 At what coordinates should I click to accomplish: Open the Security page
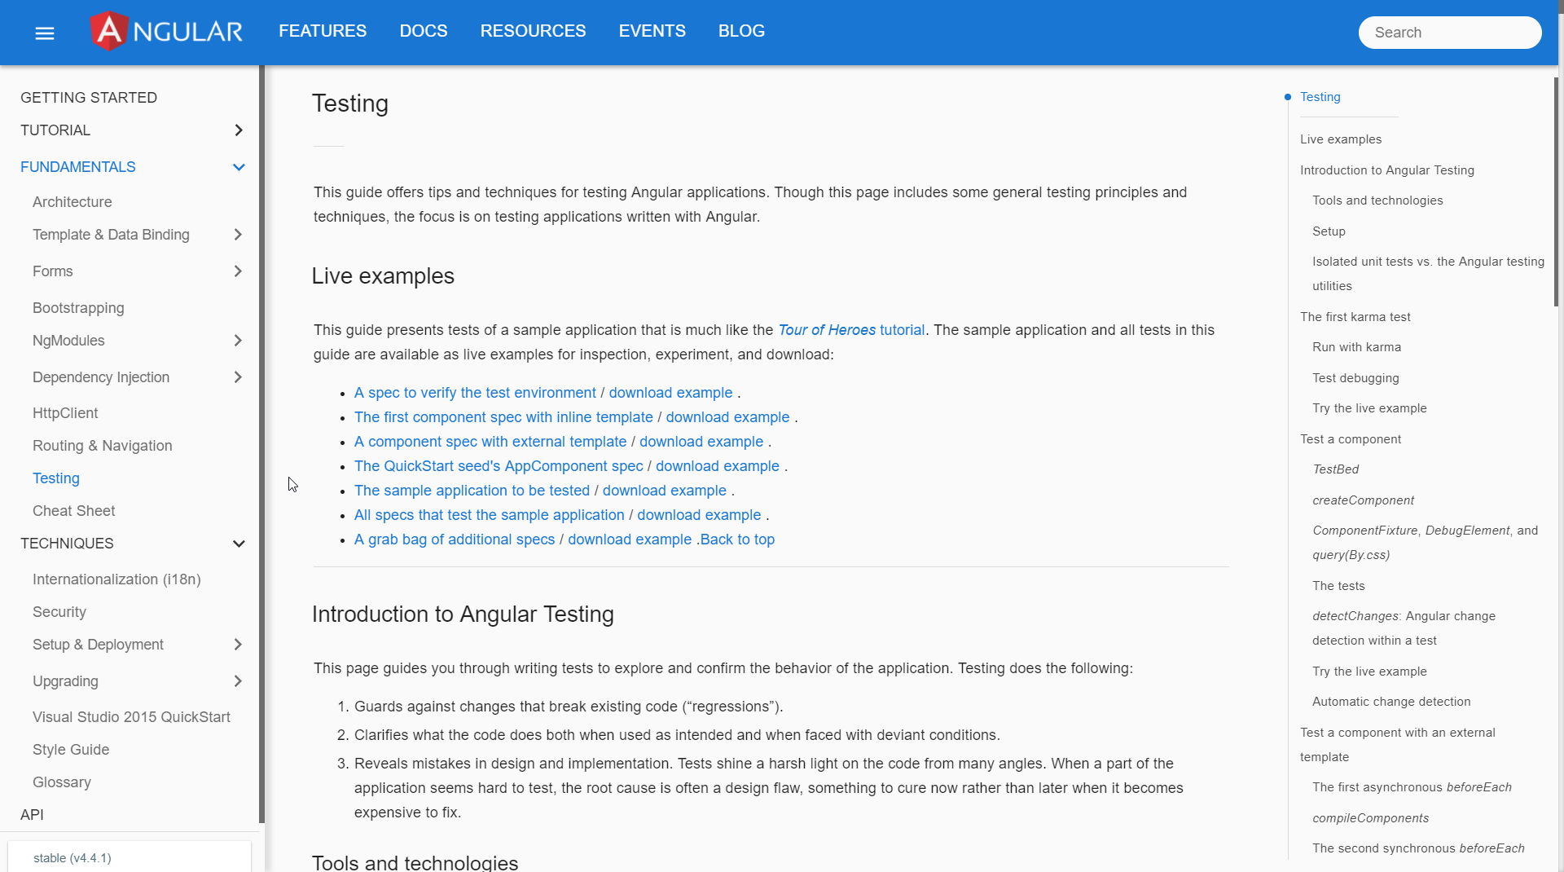point(59,612)
